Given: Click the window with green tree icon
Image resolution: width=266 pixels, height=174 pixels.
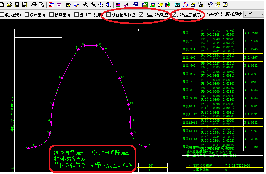Looking at the screenshot, I should point(168,5).
